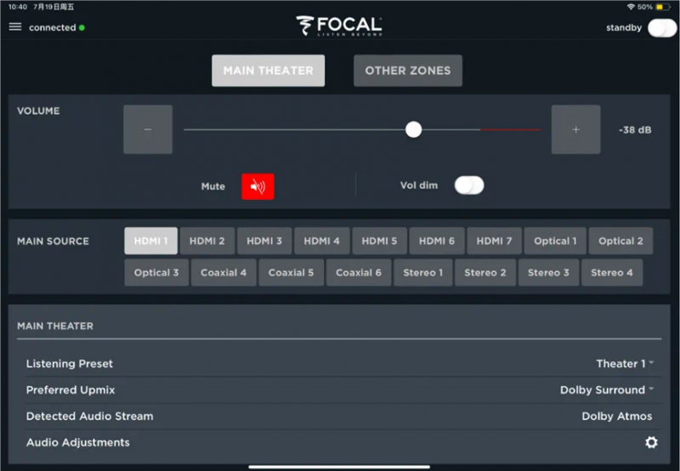Screen dimensions: 680x471
Task: Open Preferred Upmix Dolby Surround dropdown
Action: point(607,390)
